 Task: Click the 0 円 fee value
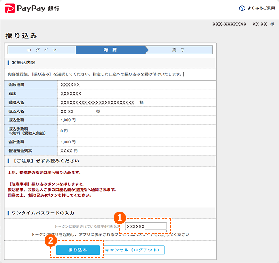pyautogui.click(x=64, y=131)
